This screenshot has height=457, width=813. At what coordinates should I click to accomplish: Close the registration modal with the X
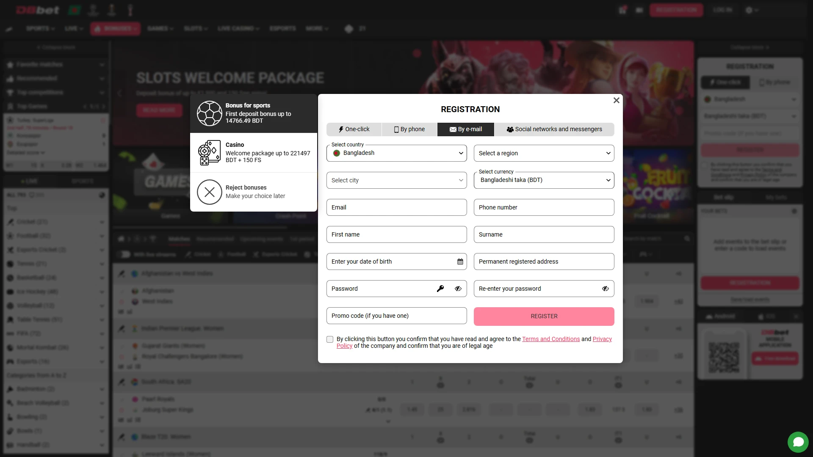coord(616,100)
